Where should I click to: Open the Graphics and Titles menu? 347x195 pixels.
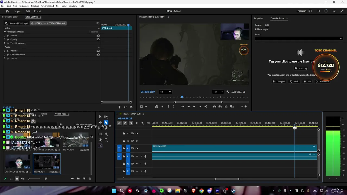click(x=50, y=6)
